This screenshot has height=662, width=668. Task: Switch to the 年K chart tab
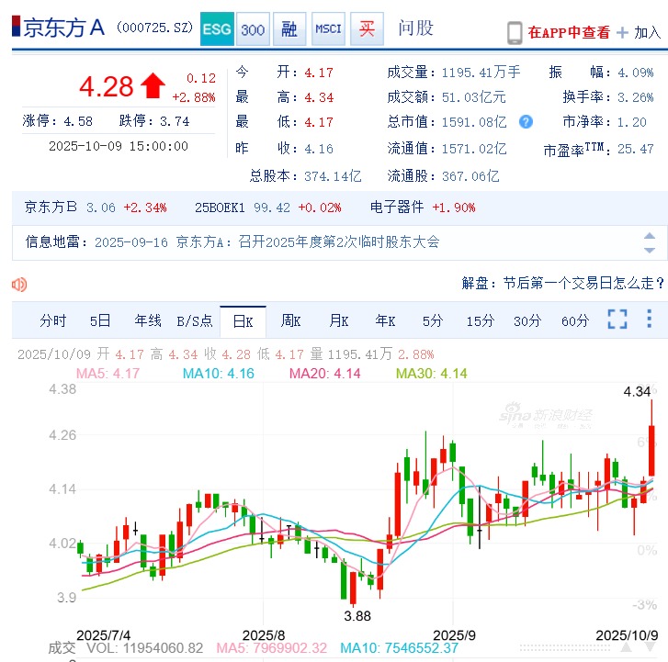[385, 320]
